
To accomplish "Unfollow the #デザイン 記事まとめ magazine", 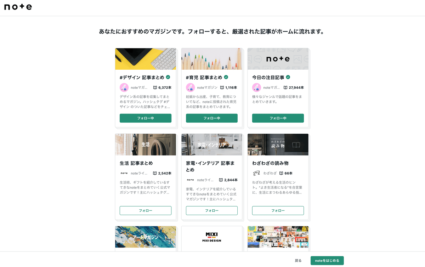I will click(x=146, y=118).
